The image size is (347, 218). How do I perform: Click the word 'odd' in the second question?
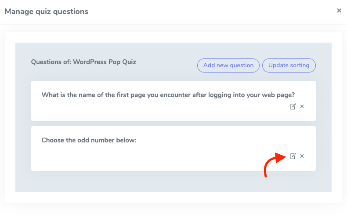[87, 140]
